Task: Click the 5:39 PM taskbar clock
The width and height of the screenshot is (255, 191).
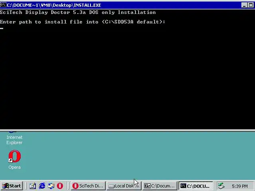Action: (240, 186)
